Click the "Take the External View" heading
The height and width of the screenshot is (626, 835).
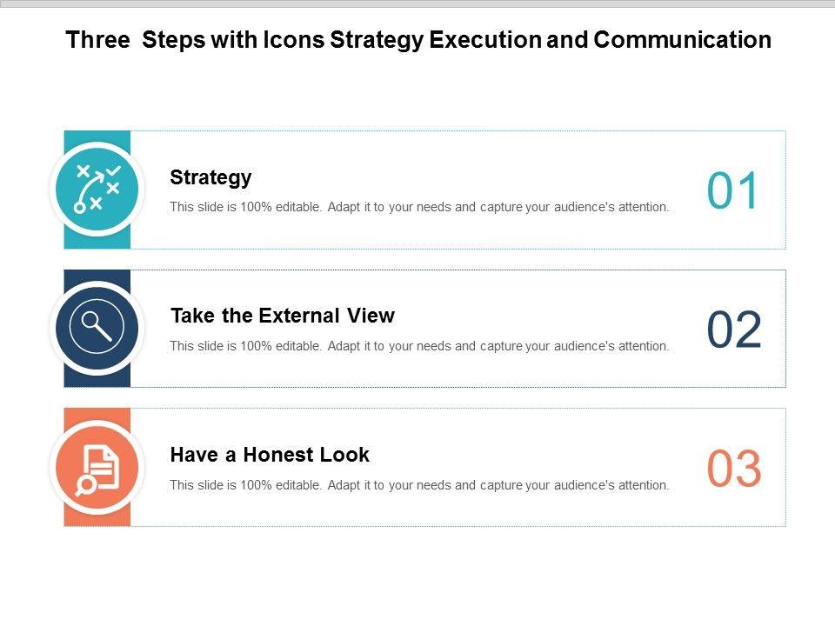pyautogui.click(x=282, y=316)
